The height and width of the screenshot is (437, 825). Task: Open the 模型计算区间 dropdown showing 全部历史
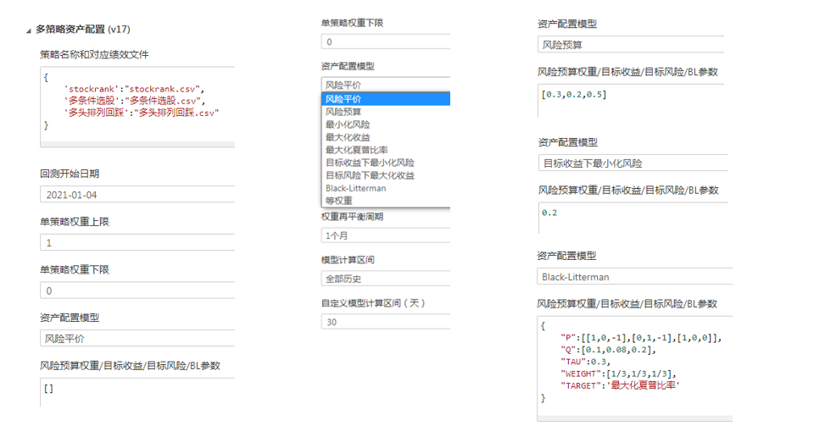[386, 279]
